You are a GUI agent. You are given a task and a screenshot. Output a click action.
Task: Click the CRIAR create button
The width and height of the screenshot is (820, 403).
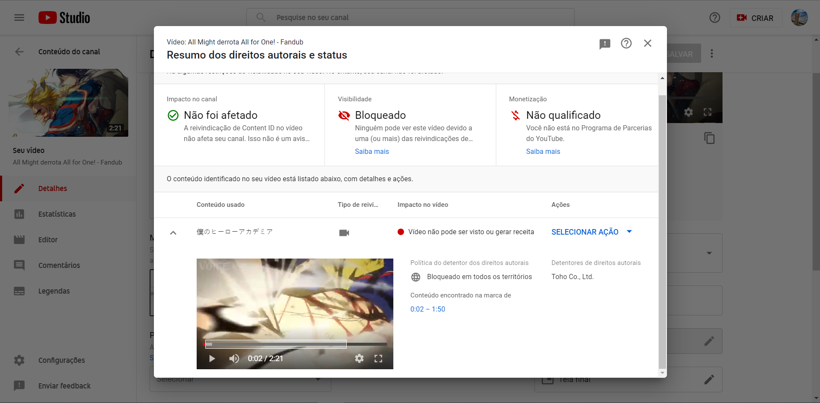755,18
